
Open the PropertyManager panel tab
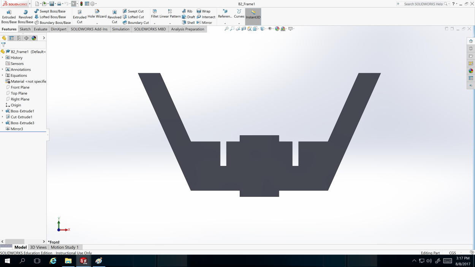pyautogui.click(x=11, y=38)
